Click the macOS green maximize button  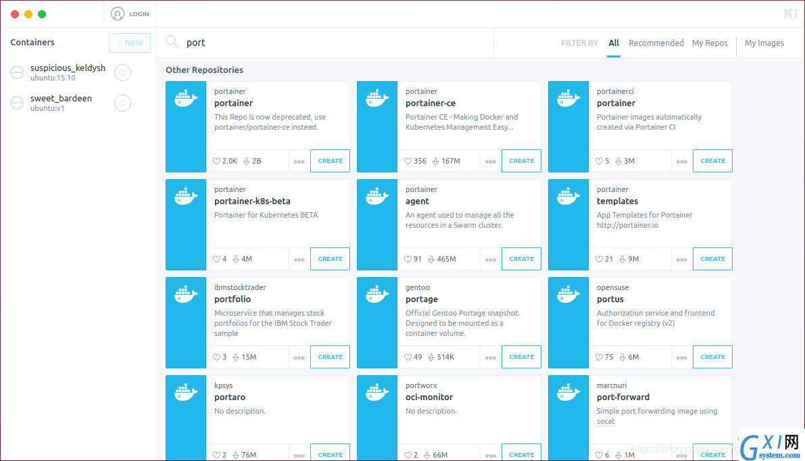click(x=42, y=14)
